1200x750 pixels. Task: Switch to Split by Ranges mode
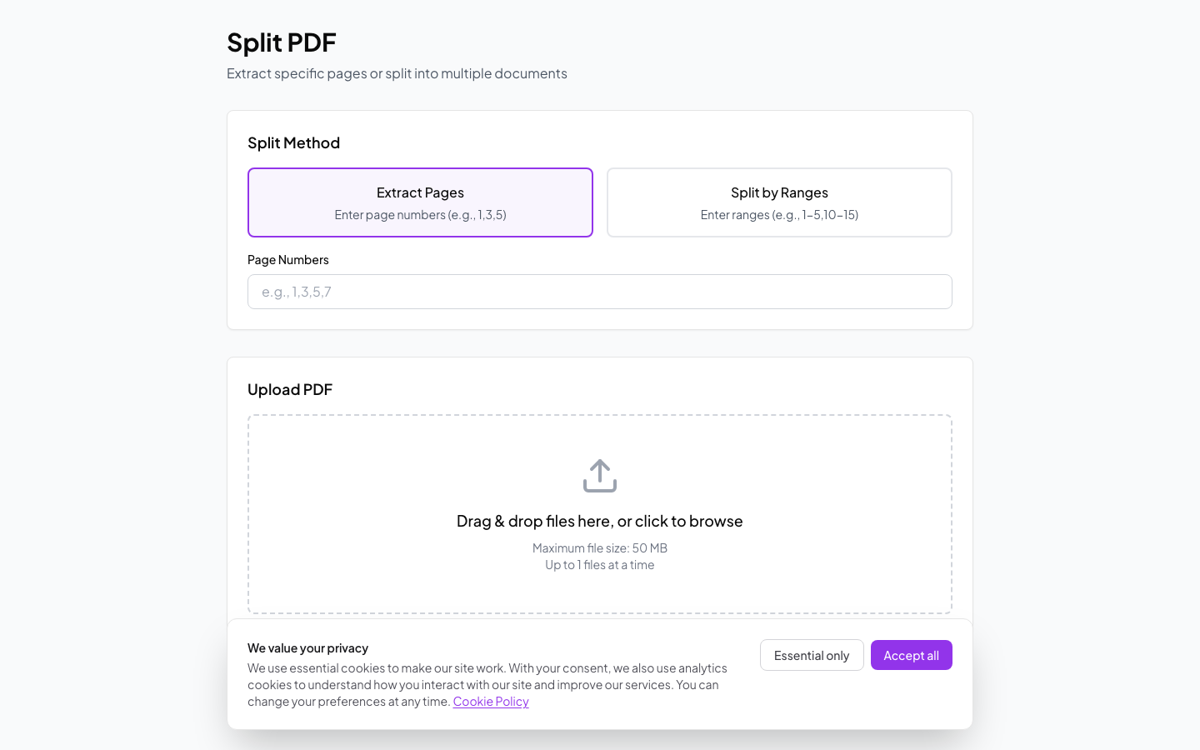(779, 202)
